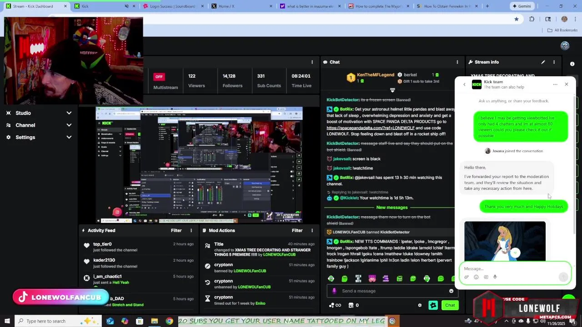Click top_tier0 in the Activity Feed
Image resolution: width=582 pixels, height=327 pixels.
point(102,244)
